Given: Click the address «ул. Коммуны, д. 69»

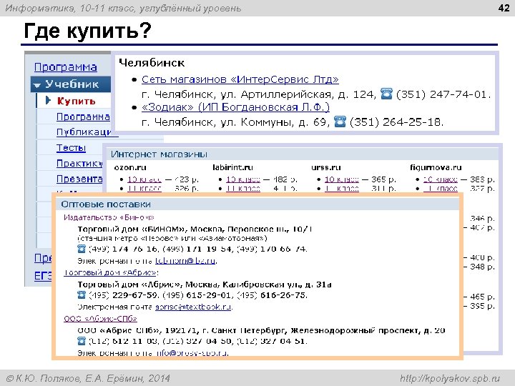Looking at the screenshot, I should point(275,122).
